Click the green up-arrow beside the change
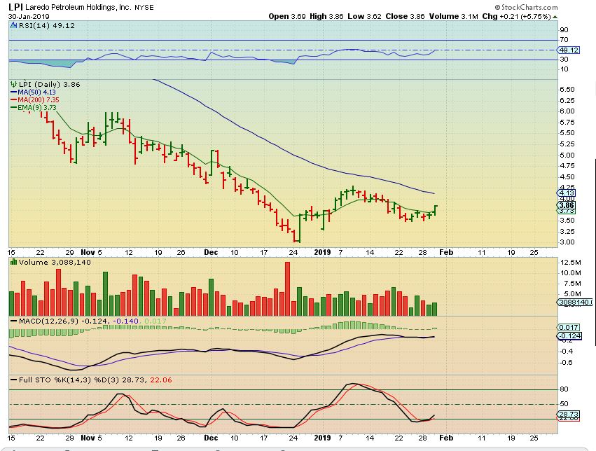596x451 pixels. pyautogui.click(x=555, y=17)
